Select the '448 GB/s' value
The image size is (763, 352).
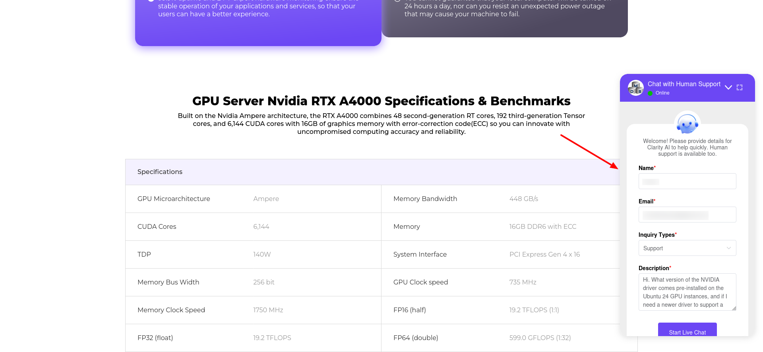[524, 199]
